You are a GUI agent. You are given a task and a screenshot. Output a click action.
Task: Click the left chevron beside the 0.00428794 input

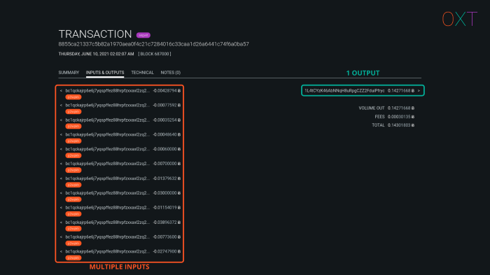pyautogui.click(x=61, y=91)
